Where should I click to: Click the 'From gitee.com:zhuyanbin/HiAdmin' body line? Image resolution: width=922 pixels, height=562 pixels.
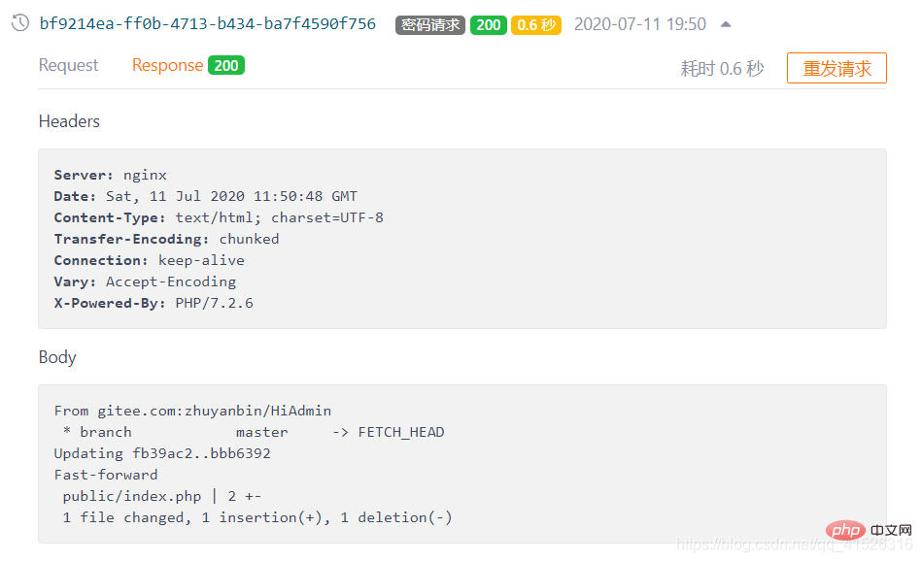193,411
